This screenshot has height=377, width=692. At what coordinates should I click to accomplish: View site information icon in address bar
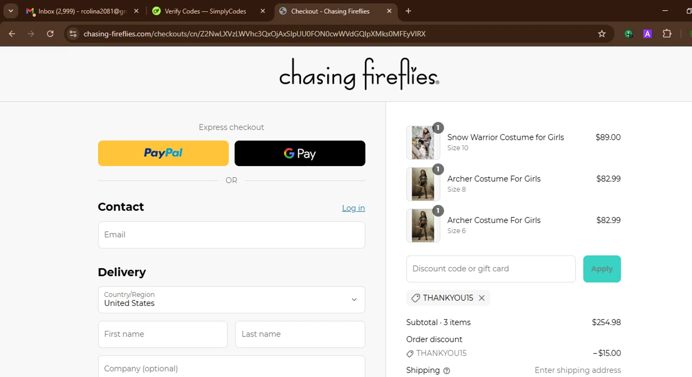pyautogui.click(x=73, y=34)
